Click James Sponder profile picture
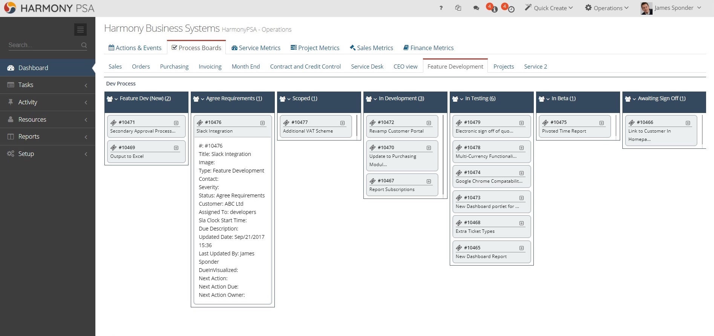Image resolution: width=714 pixels, height=336 pixels. pyautogui.click(x=647, y=8)
